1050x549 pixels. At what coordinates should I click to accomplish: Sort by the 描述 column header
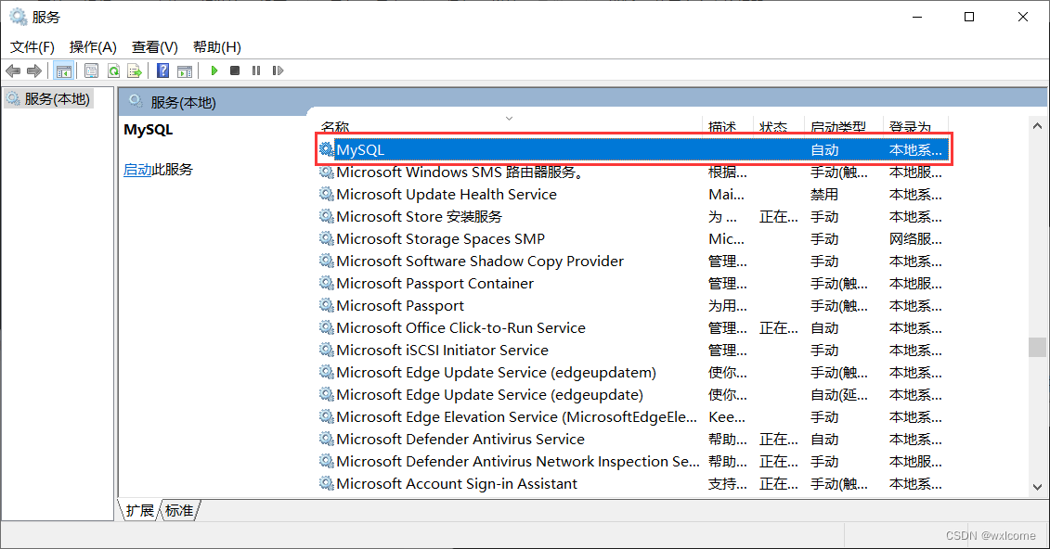[x=728, y=126]
